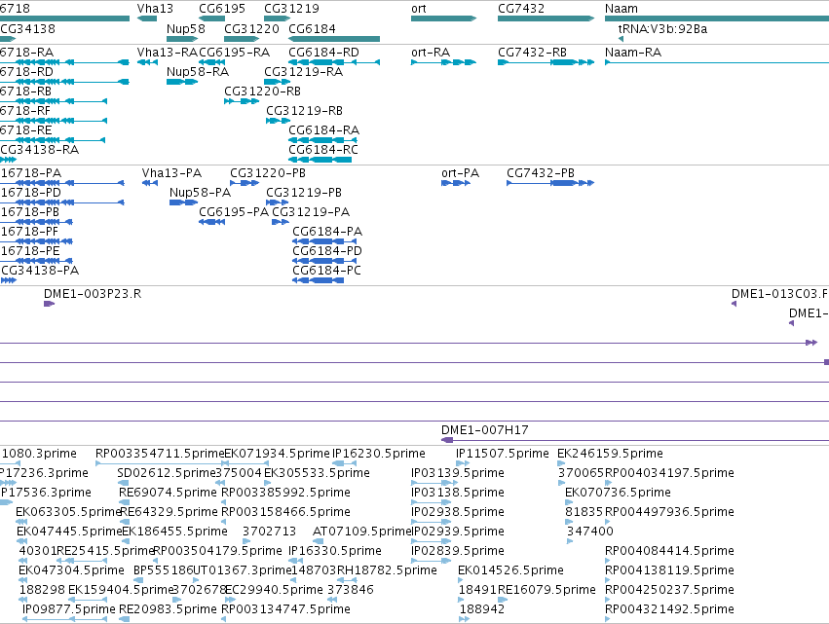Select the Naam gene feature
The width and height of the screenshot is (829, 624).
pyautogui.click(x=717, y=18)
